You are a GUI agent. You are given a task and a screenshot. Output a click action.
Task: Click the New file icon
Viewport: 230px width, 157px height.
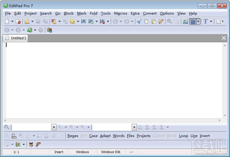(7, 21)
